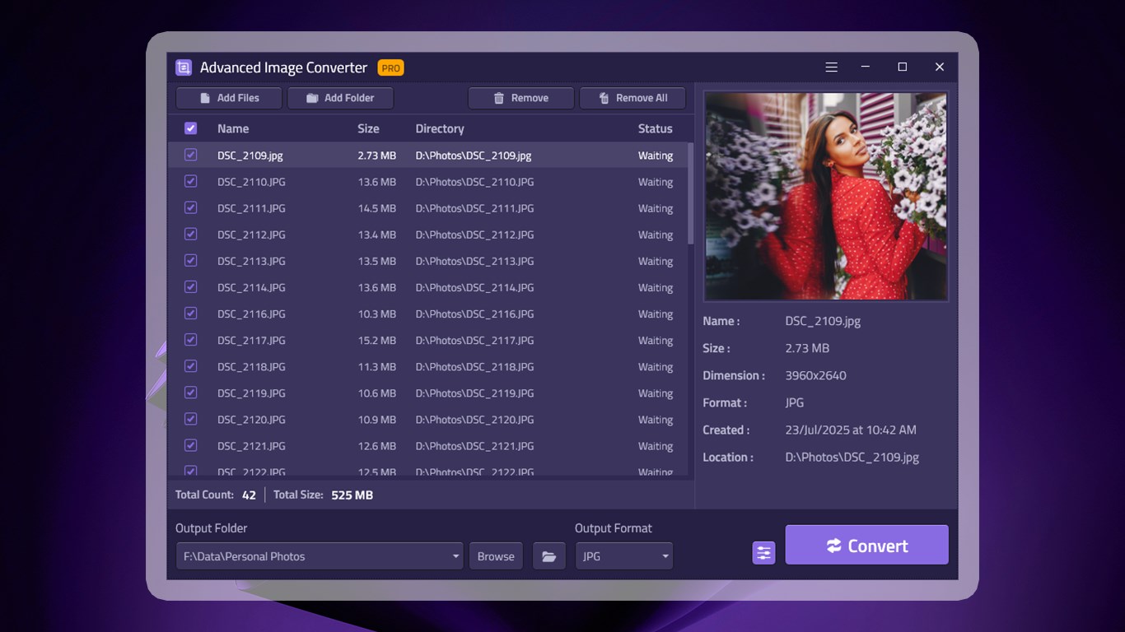Uncheck DSC_2117.JPG checkbox
1125x632 pixels.
coord(190,339)
